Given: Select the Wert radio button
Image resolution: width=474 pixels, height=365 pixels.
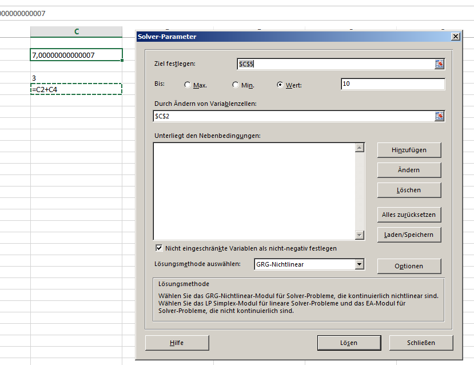Looking at the screenshot, I should [280, 85].
